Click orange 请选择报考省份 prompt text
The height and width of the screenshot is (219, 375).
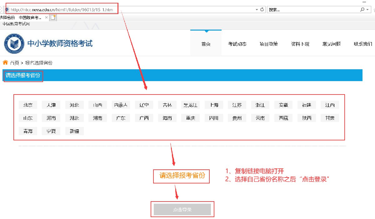tap(182, 175)
